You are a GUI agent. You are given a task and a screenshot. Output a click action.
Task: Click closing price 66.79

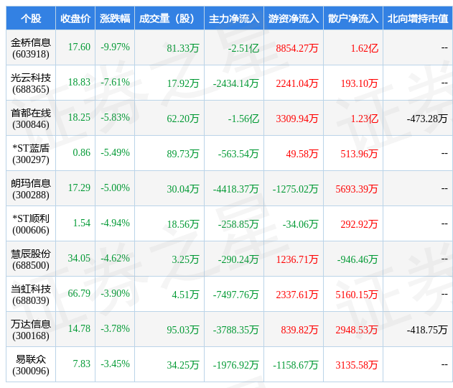click(x=79, y=293)
